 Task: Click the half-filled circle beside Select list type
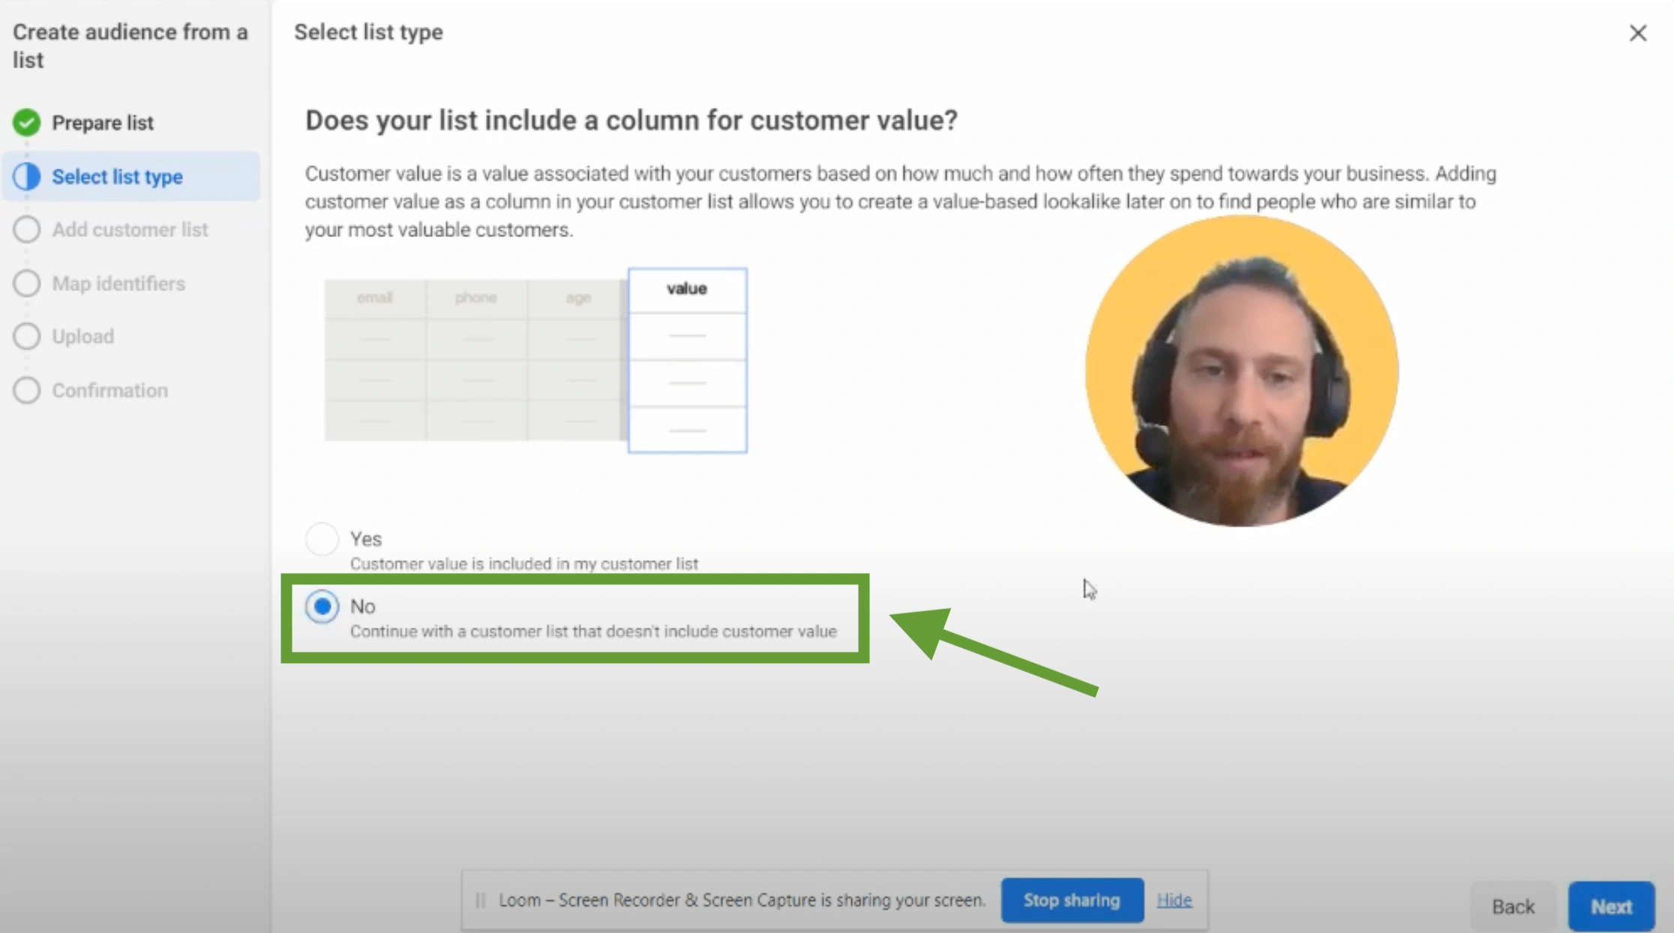click(26, 176)
